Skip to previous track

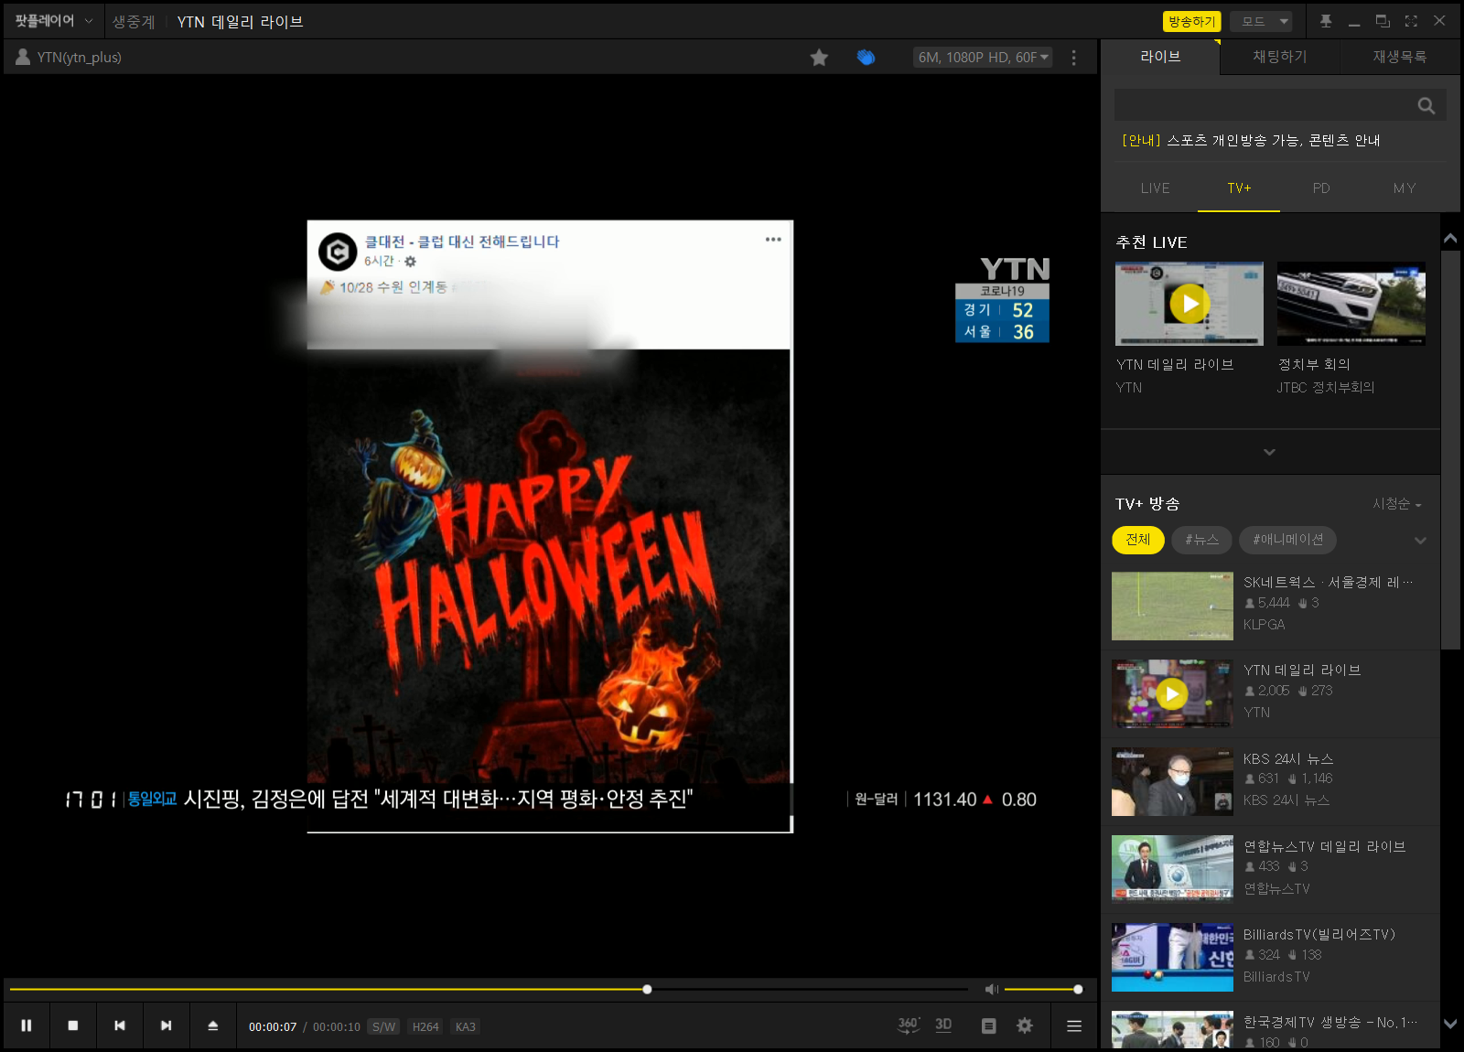pyautogui.click(x=120, y=1025)
